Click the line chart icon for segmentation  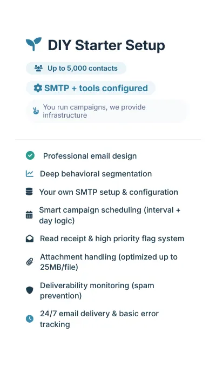coord(30,174)
